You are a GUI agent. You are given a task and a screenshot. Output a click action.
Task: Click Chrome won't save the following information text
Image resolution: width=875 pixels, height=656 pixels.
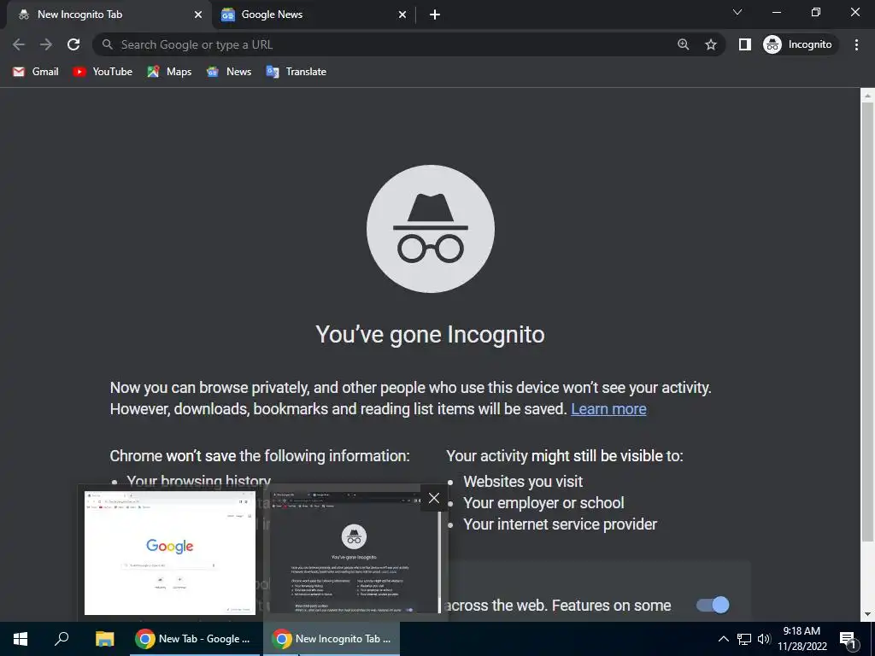tap(260, 456)
